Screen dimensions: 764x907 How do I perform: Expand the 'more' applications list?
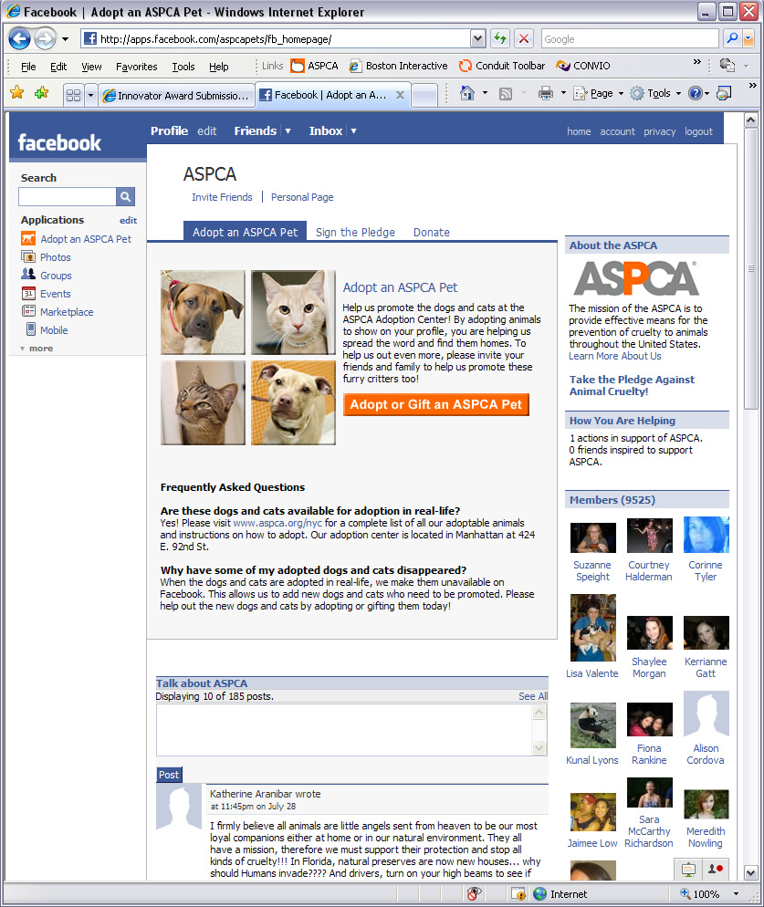(37, 349)
